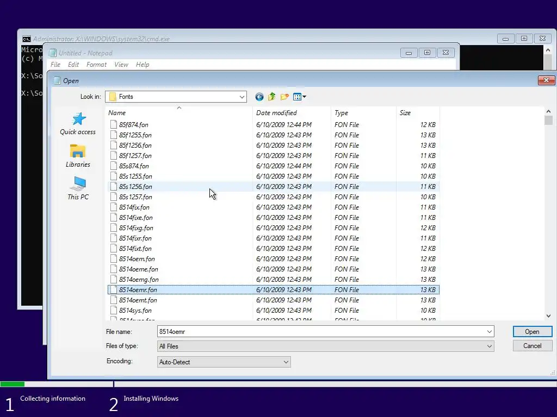Screen dimensions: 557x417
Task: Open the View Menu icon dropdown
Action: (x=300, y=97)
